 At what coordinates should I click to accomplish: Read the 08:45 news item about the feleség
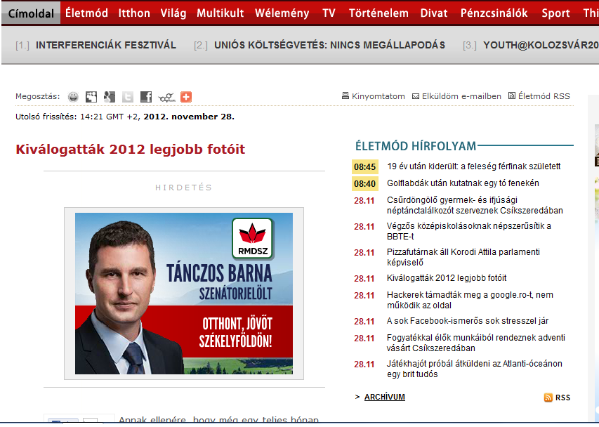[x=473, y=166]
